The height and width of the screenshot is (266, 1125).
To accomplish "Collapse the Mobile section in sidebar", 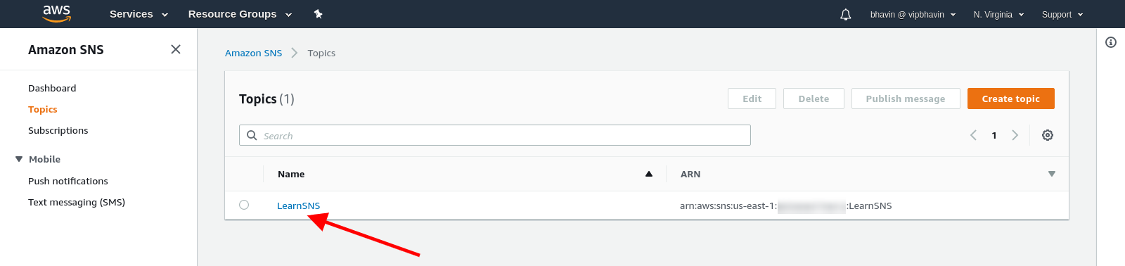I will coord(19,159).
